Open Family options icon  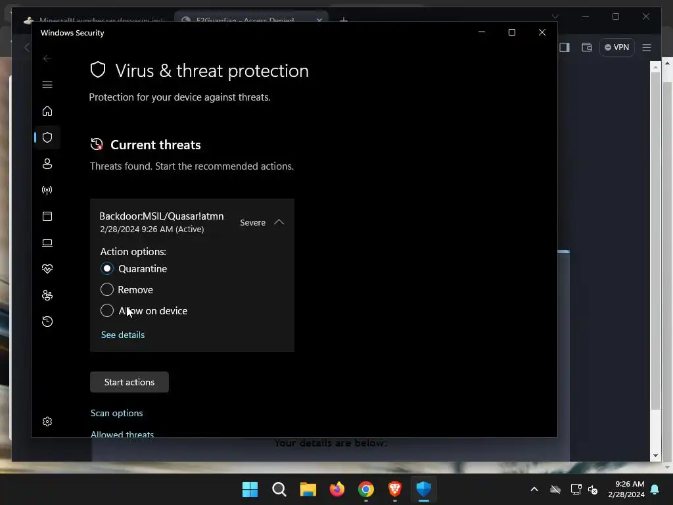pyautogui.click(x=47, y=295)
